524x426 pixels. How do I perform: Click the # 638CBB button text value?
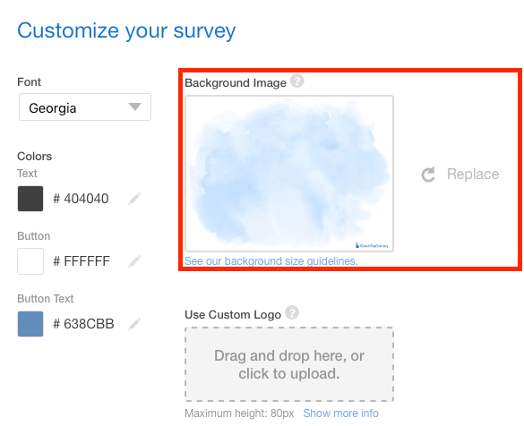[x=83, y=324]
